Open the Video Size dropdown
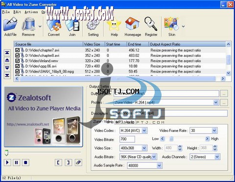 click(144, 148)
